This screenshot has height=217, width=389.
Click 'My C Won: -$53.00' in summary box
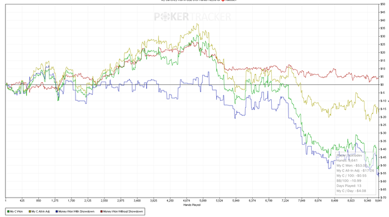click(352, 165)
